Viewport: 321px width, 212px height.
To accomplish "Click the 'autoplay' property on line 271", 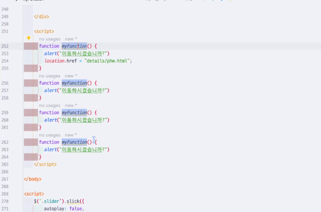I will 55,209.
